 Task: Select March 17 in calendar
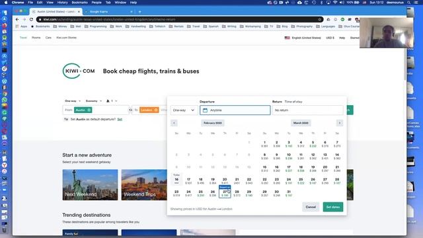click(x=289, y=169)
